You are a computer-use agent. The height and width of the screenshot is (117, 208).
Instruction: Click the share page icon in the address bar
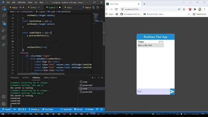point(179,9)
